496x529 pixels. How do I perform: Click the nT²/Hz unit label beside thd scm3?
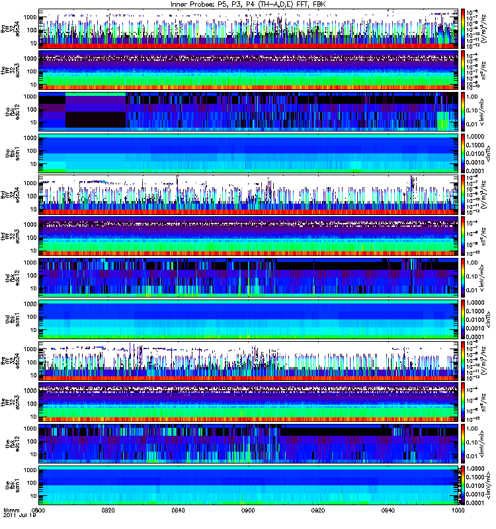(483, 236)
